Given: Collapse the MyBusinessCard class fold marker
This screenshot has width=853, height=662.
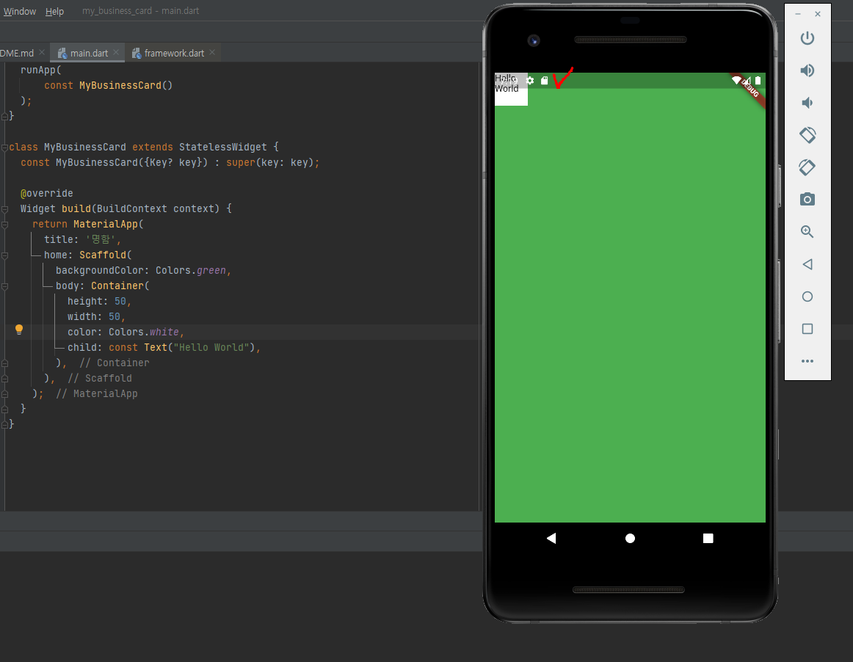Looking at the screenshot, I should tap(4, 148).
